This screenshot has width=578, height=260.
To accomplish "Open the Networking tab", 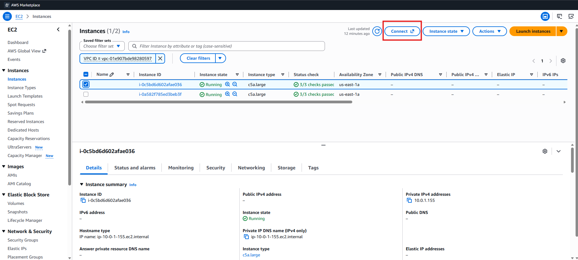I will pyautogui.click(x=251, y=168).
